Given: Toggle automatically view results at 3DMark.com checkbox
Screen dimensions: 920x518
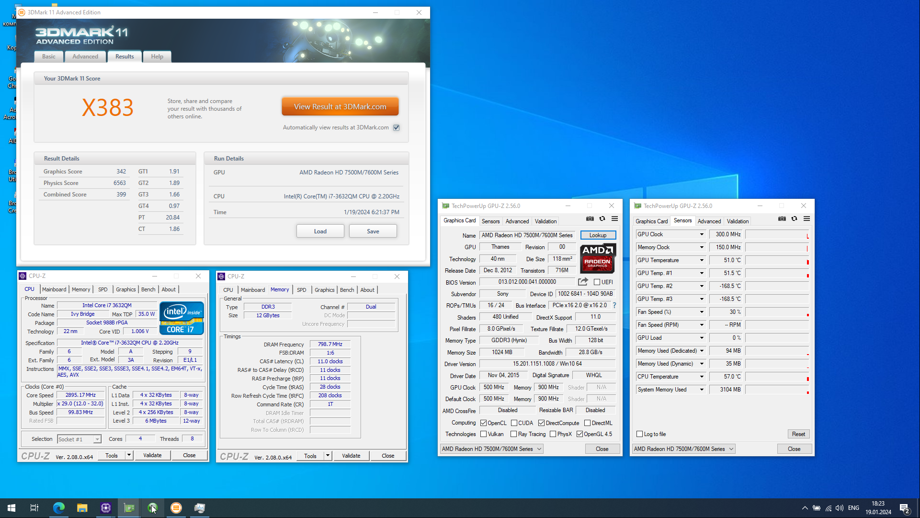Looking at the screenshot, I should pos(397,127).
